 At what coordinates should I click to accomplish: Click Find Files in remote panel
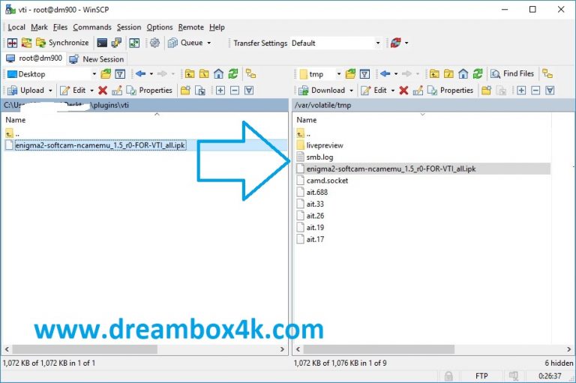click(512, 73)
